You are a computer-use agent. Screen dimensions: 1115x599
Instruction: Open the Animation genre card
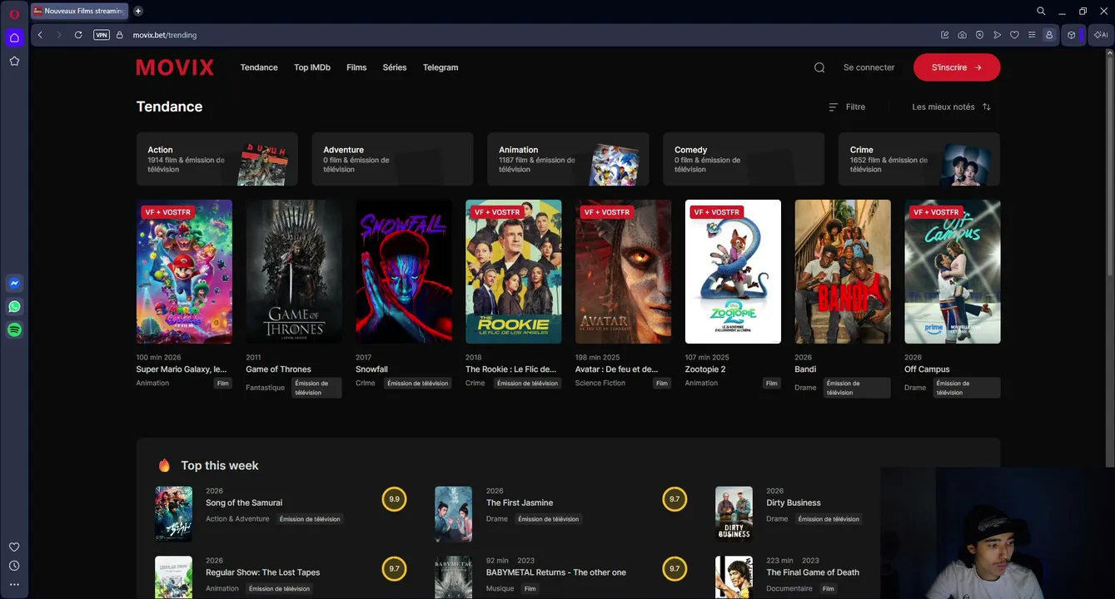click(568, 159)
